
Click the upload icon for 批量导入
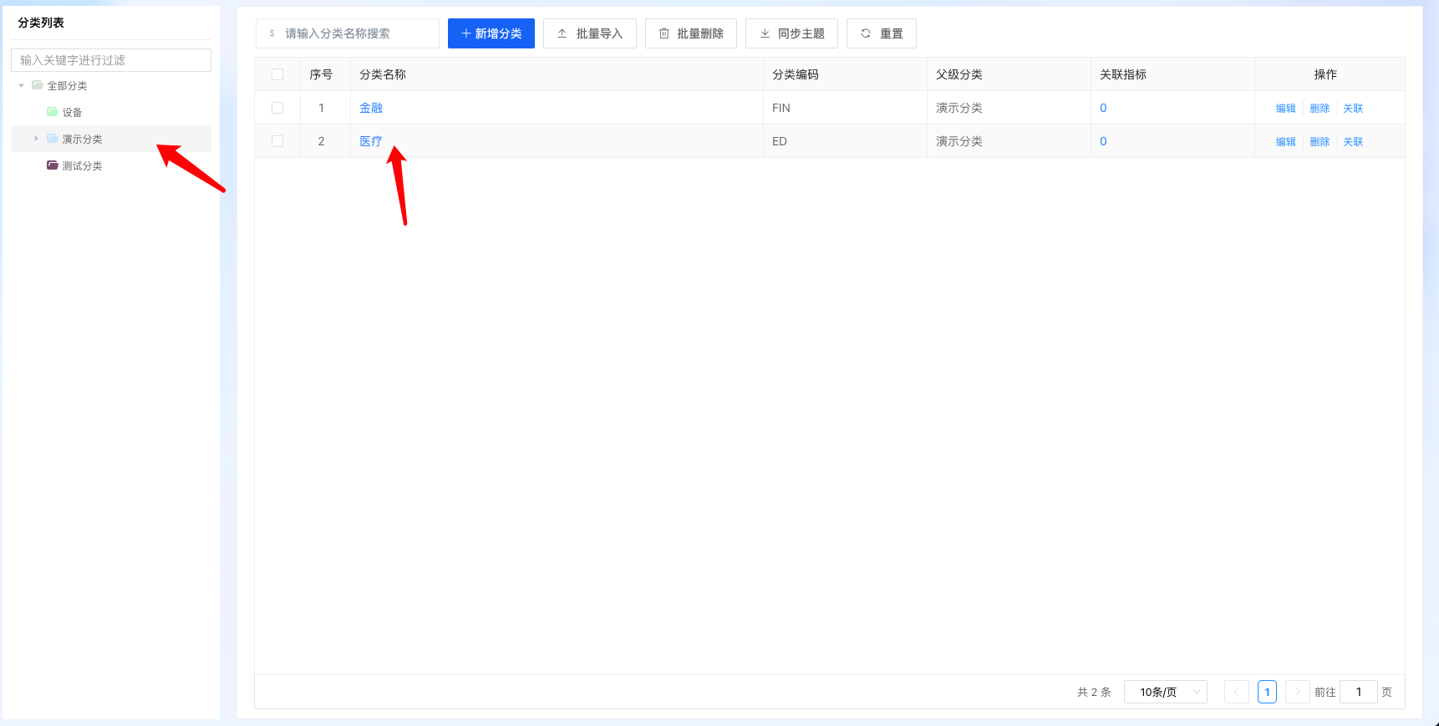coord(562,33)
